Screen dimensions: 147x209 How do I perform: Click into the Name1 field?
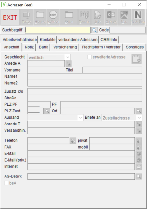click(x=85, y=76)
